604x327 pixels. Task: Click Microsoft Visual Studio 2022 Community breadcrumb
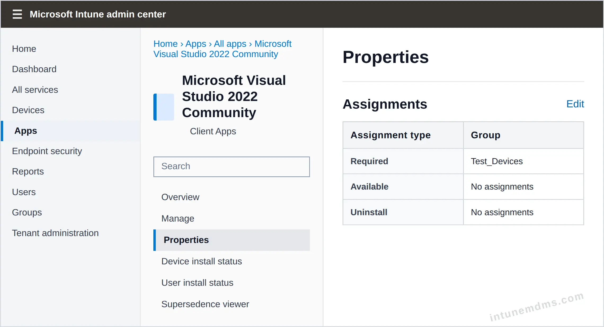[222, 49]
